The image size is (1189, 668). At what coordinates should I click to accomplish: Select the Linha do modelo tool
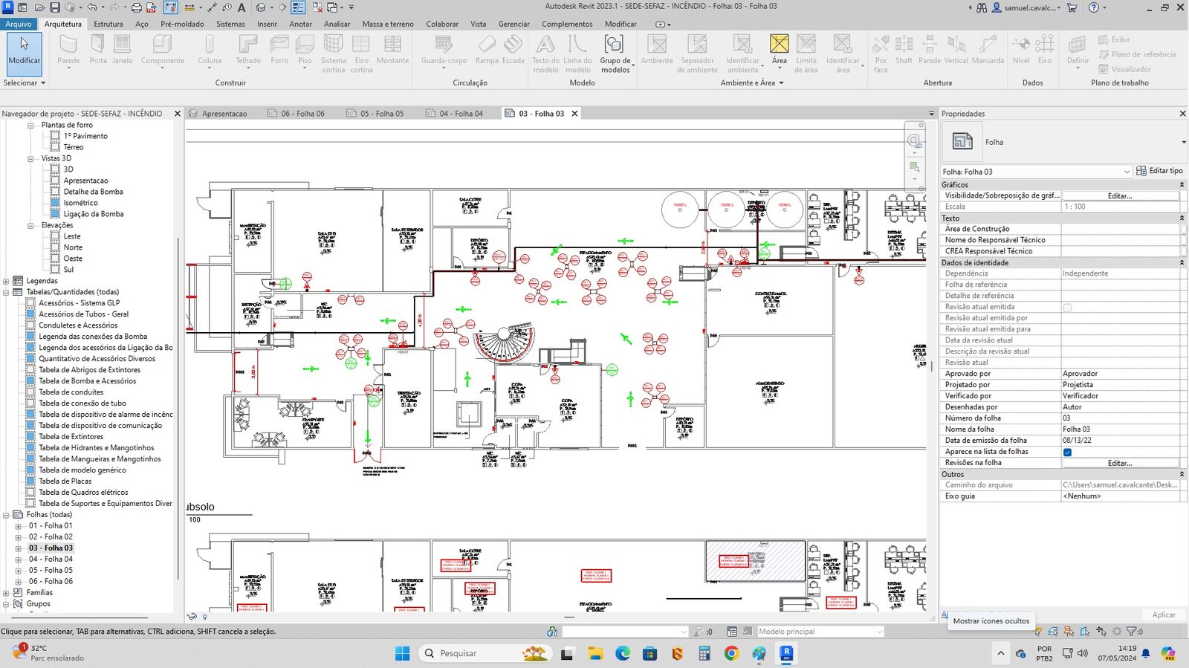(x=577, y=53)
